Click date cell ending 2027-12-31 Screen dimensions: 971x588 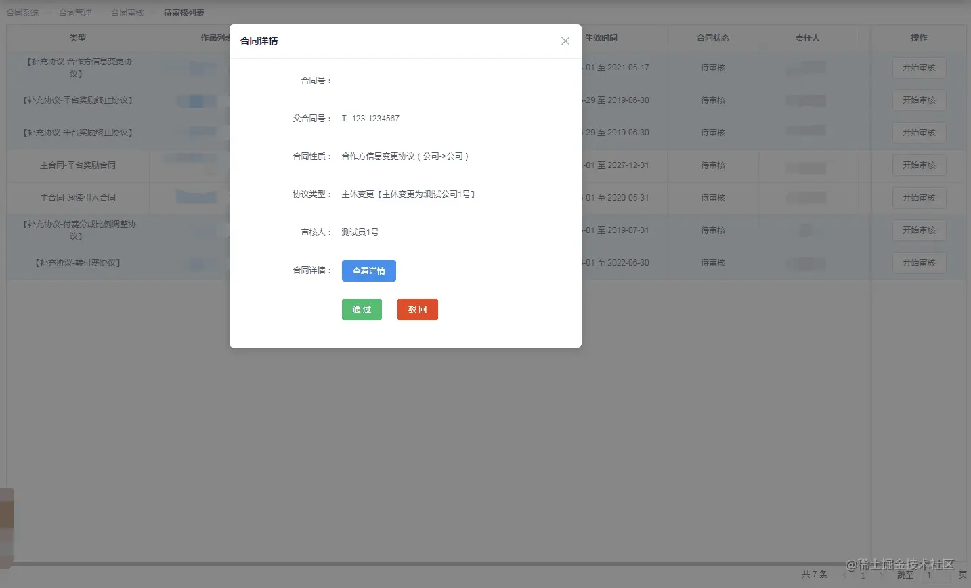[x=616, y=165]
